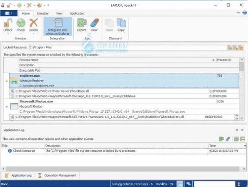This screenshot has width=248, height=187.
Task: Click the second folder icon beside Locked Resource
Action: [x=235, y=48]
